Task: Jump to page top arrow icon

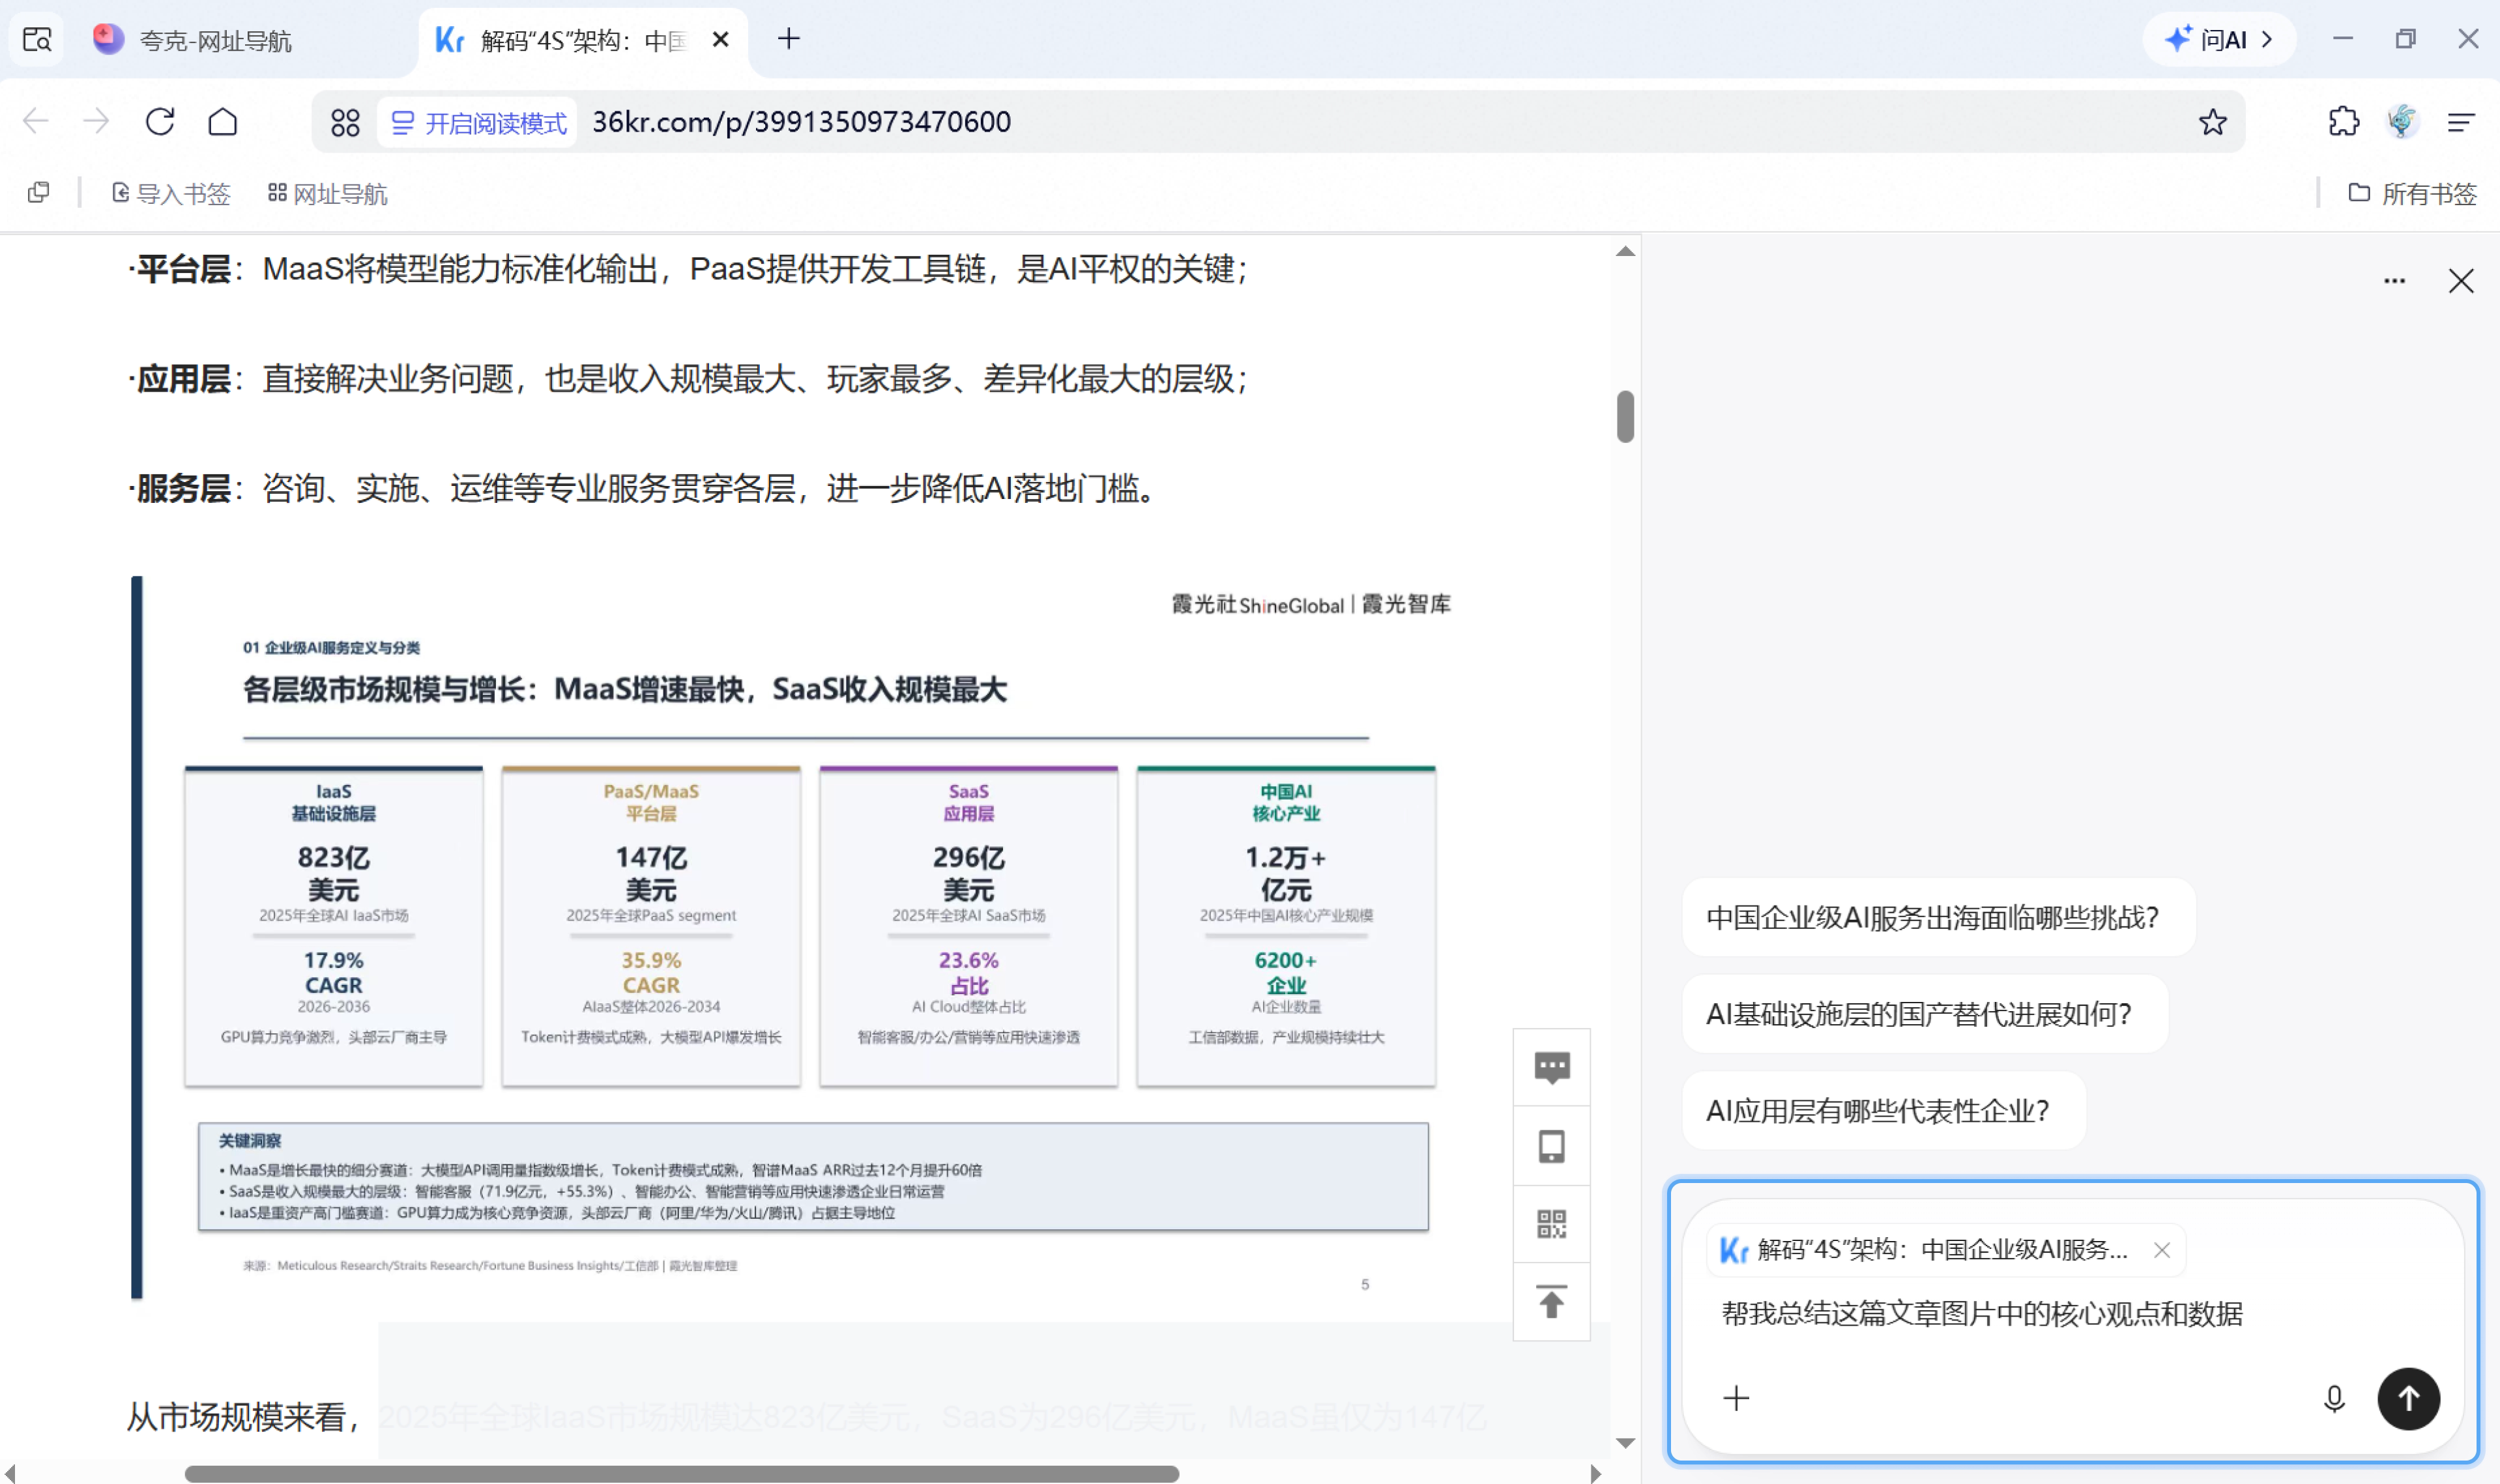Action: point(1552,1302)
